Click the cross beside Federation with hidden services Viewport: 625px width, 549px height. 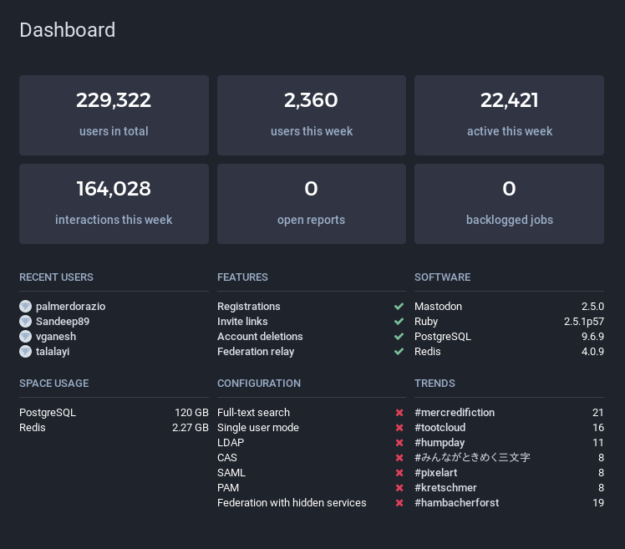tap(399, 503)
